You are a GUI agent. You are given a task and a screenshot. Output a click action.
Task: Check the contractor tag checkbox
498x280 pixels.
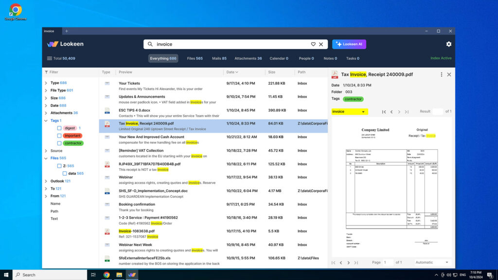pyautogui.click(x=59, y=143)
